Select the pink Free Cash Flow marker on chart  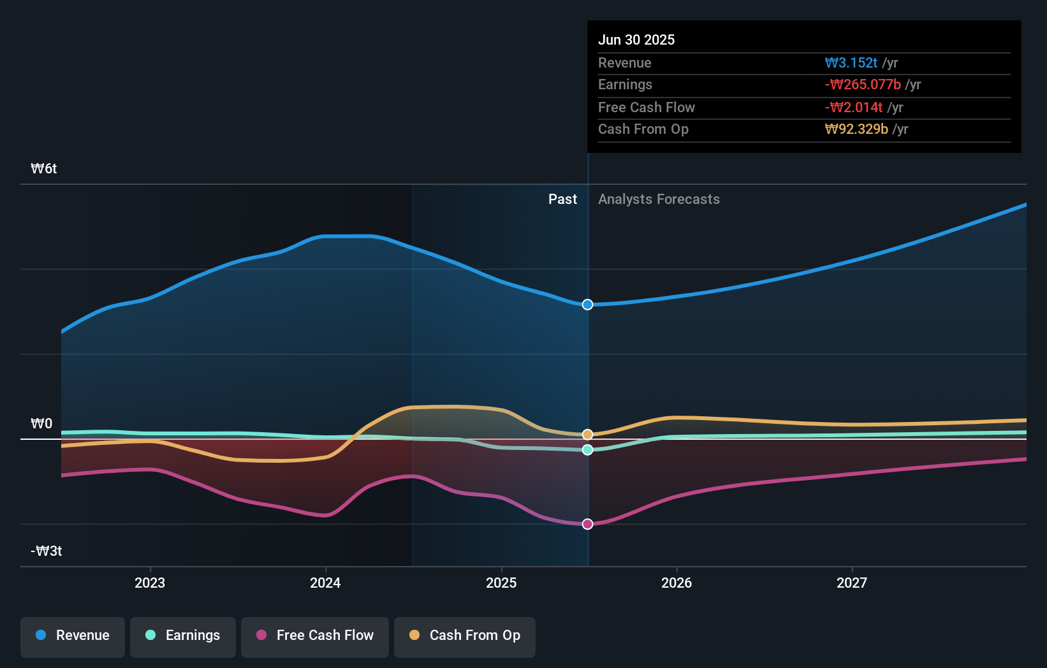[587, 524]
